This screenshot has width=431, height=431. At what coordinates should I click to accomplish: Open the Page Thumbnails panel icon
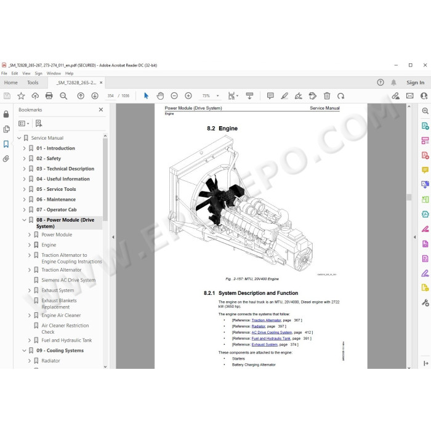pos(6,129)
